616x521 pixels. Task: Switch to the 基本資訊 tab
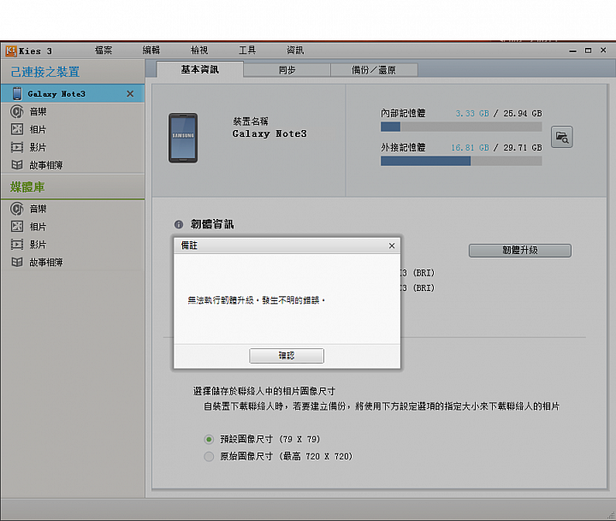pos(200,69)
